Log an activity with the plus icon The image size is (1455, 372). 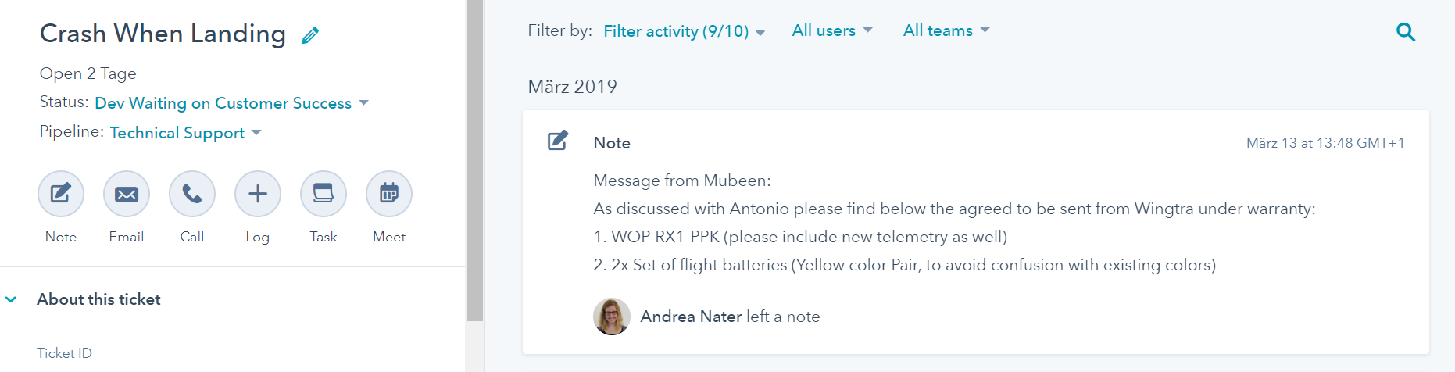[258, 194]
